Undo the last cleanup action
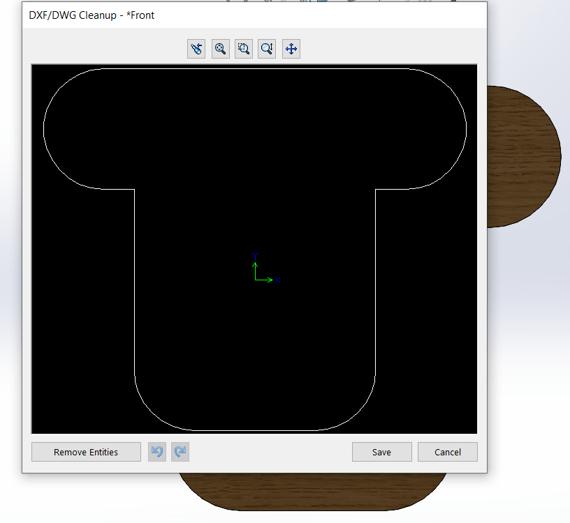 (157, 452)
